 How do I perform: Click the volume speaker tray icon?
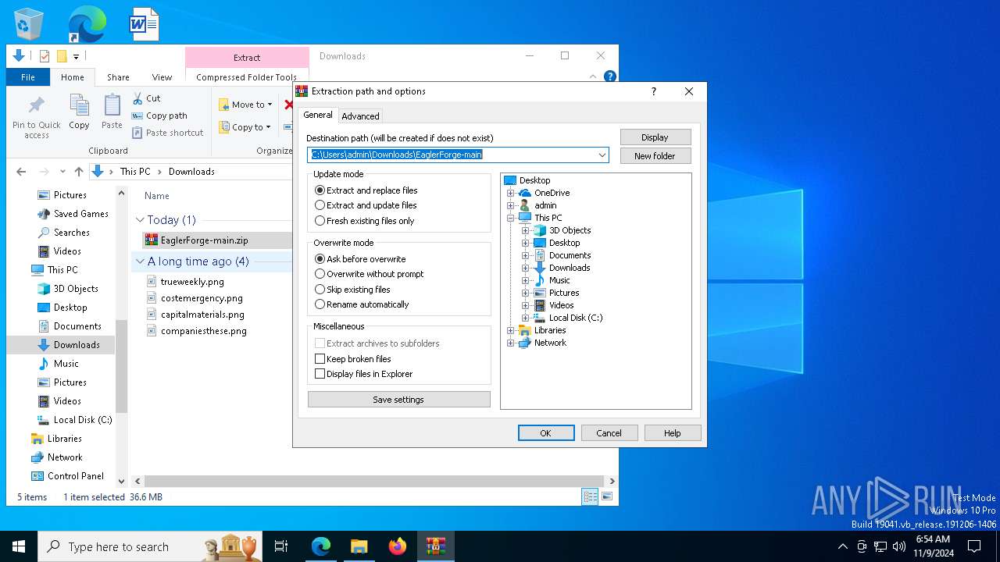898,546
